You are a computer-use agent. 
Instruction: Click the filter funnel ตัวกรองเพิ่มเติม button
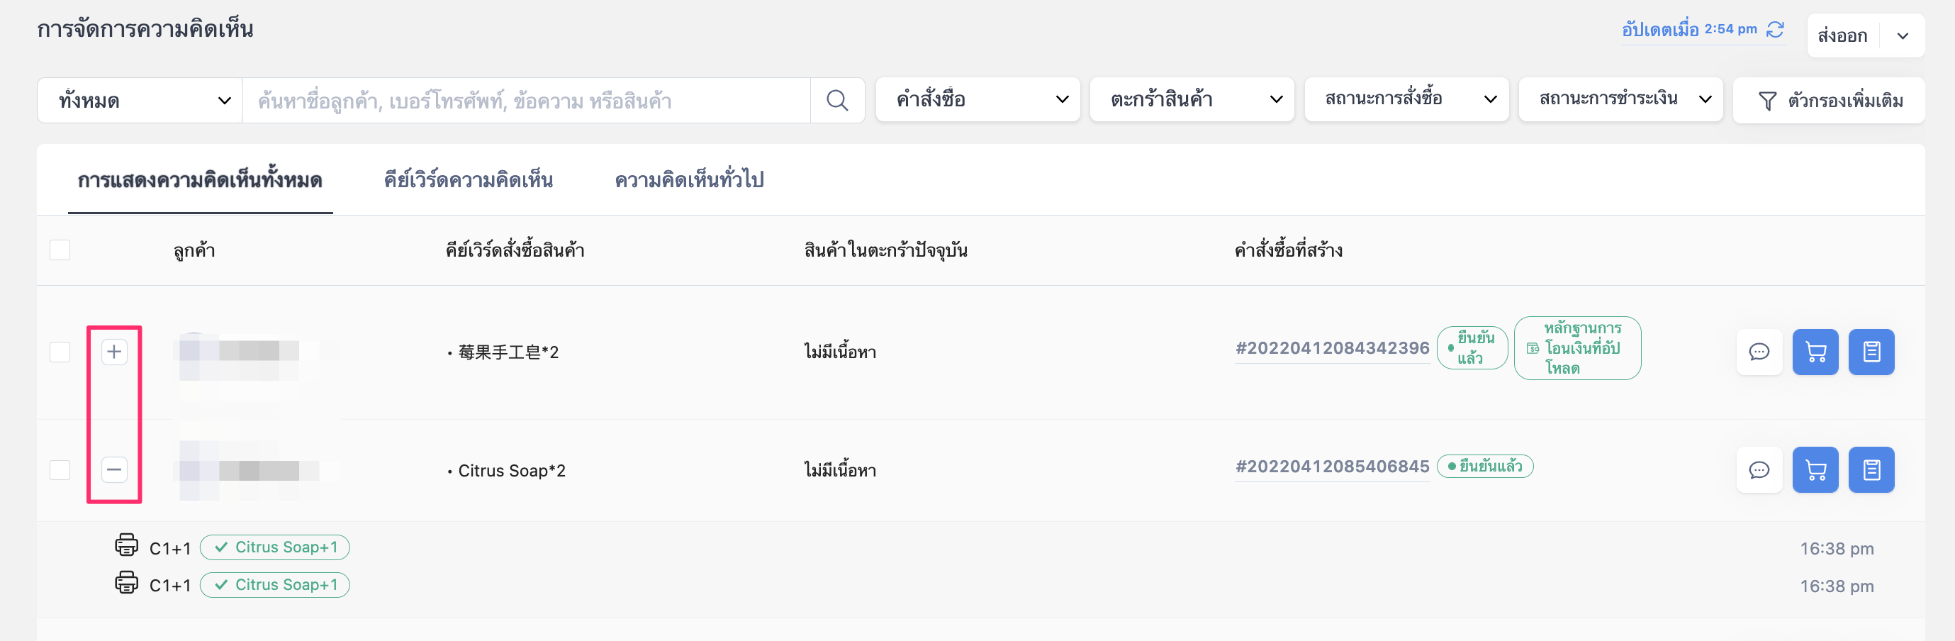1829,100
